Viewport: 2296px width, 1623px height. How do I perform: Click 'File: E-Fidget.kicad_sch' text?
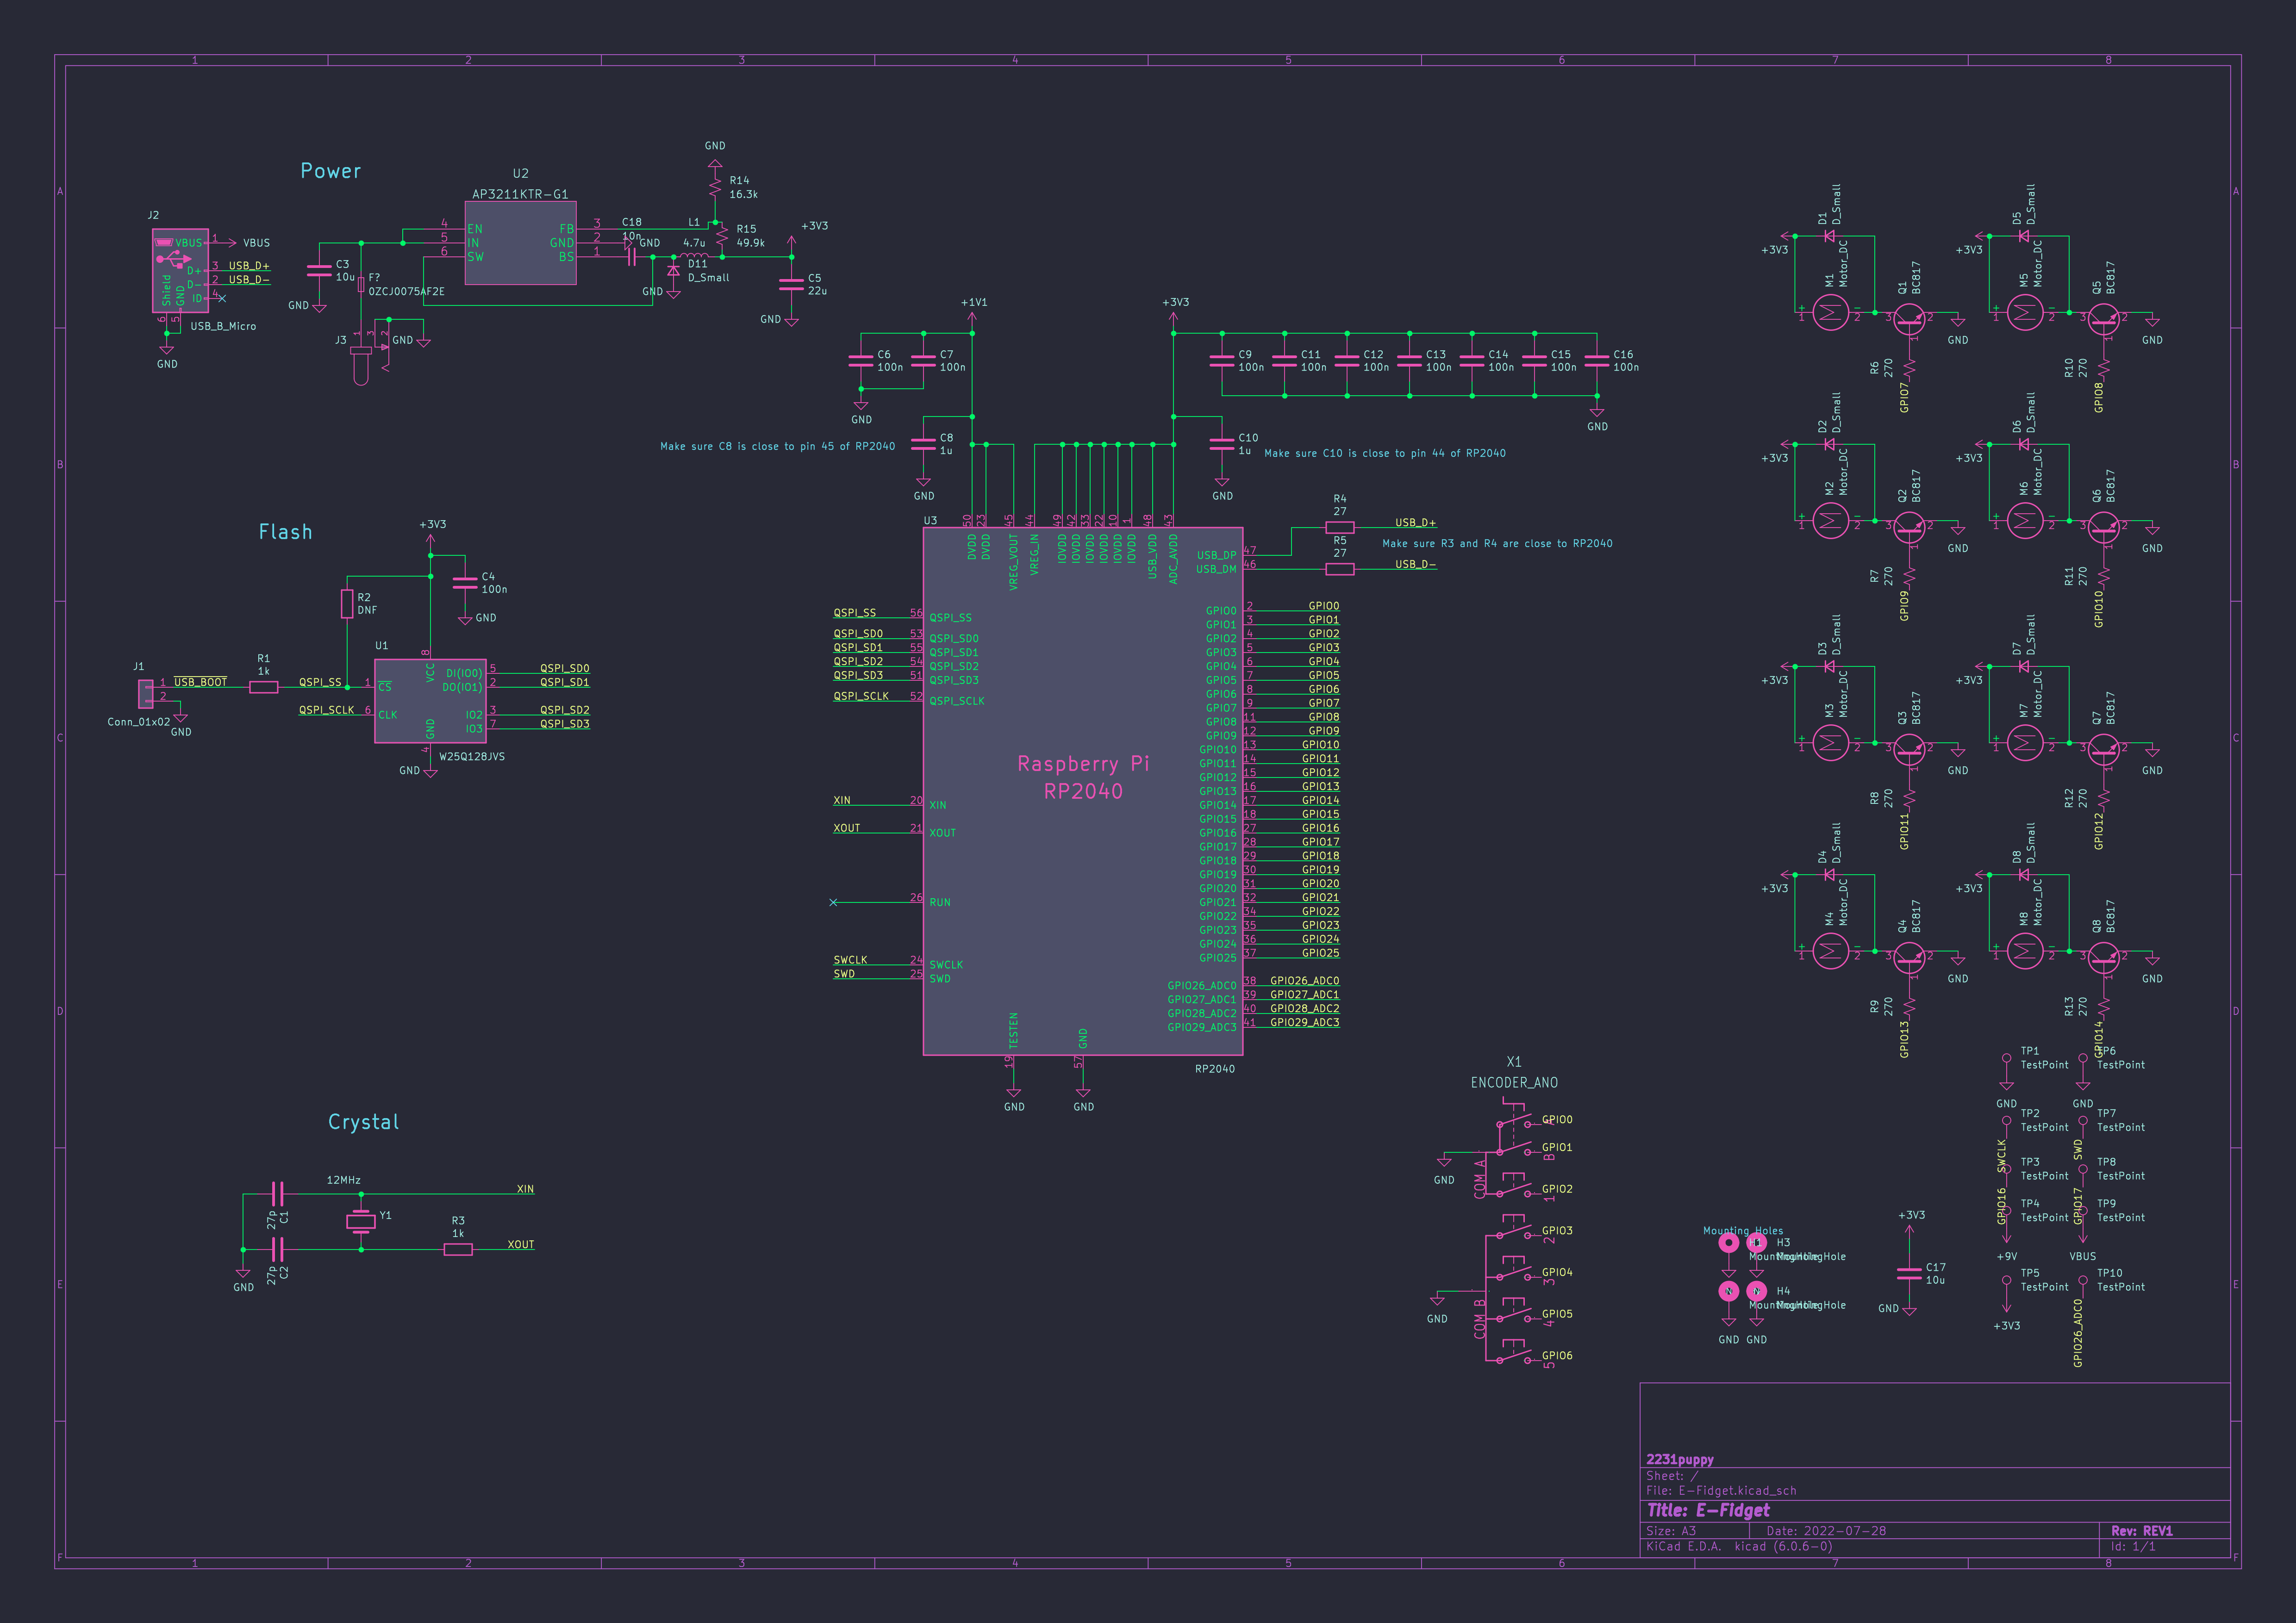click(x=1721, y=1490)
